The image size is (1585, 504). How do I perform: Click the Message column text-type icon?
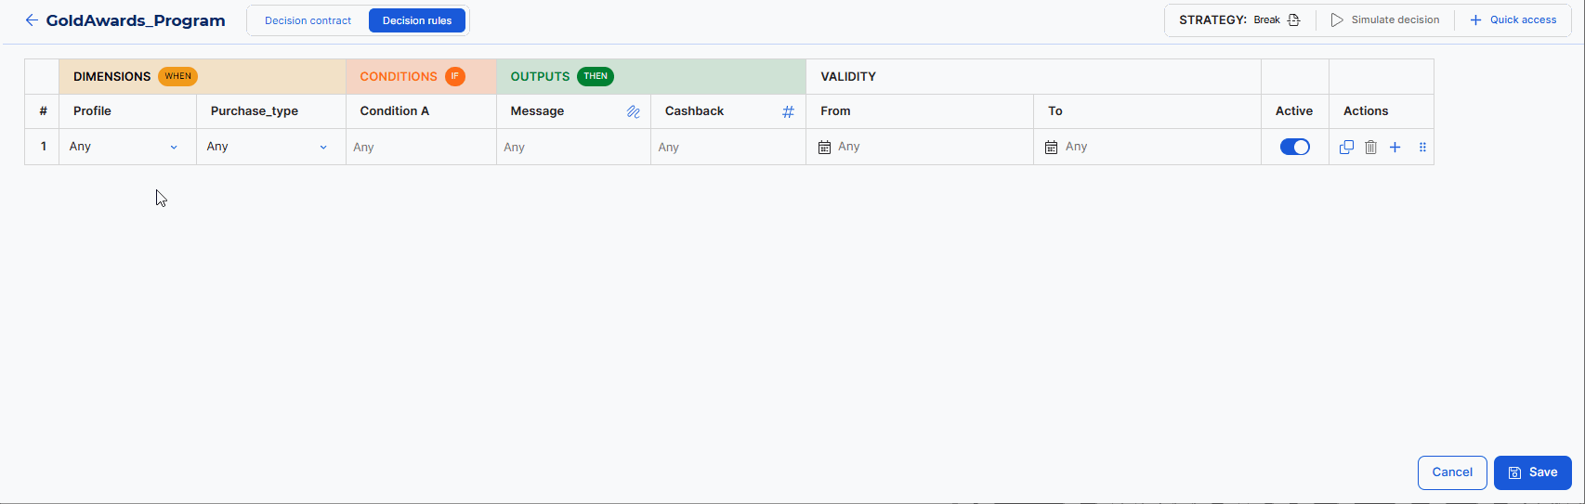coord(633,111)
